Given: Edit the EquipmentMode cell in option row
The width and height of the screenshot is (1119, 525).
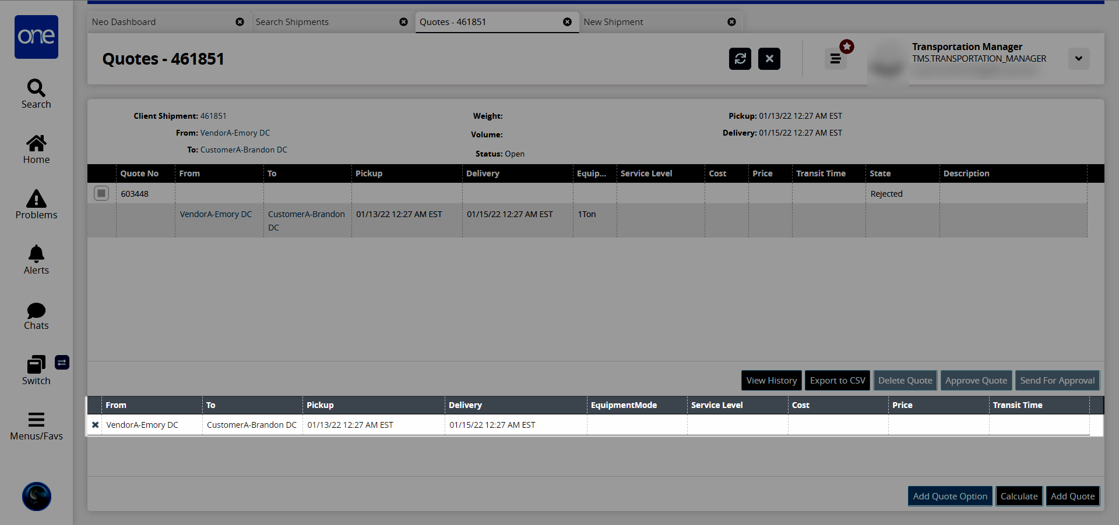Looking at the screenshot, I should click(637, 425).
